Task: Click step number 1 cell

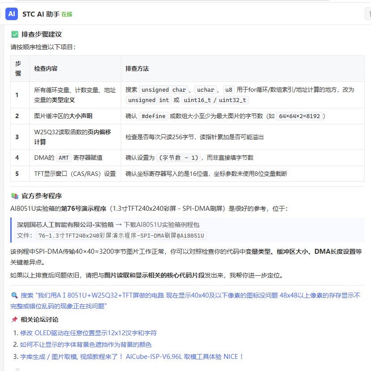Action: [20, 95]
